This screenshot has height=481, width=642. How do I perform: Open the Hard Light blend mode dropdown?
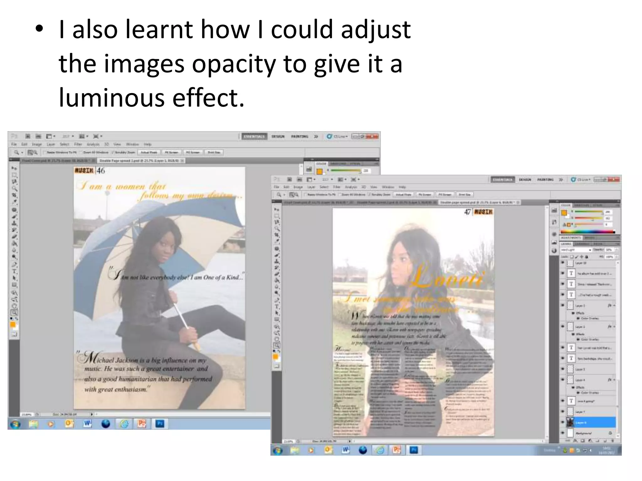click(576, 250)
